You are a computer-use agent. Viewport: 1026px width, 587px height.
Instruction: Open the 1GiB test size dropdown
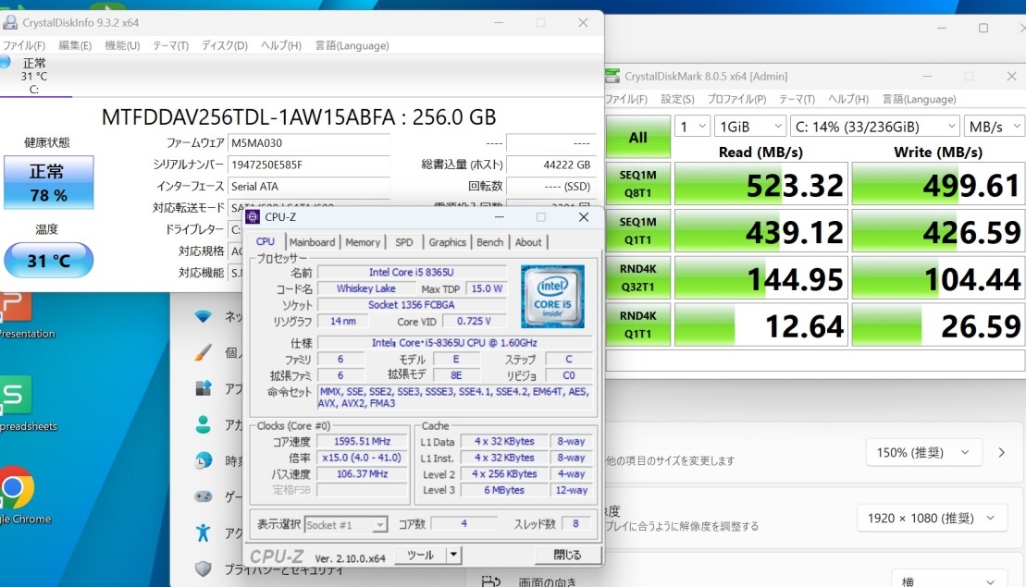click(750, 126)
